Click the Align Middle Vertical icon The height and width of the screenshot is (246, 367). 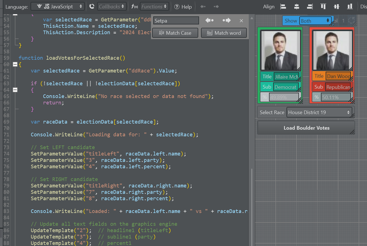point(336,7)
